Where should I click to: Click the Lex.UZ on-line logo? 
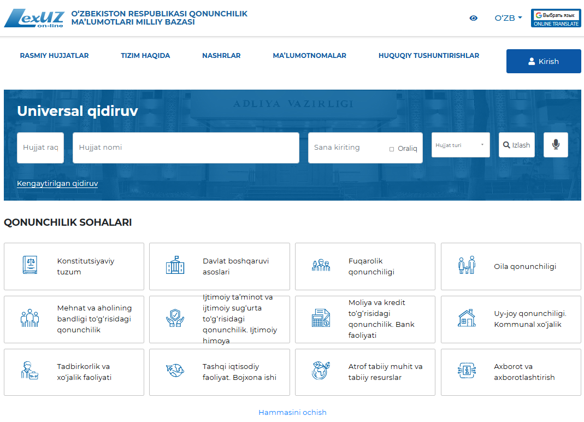34,18
